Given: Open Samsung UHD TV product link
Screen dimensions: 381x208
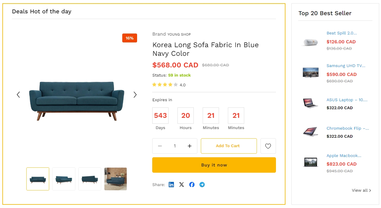Looking at the screenshot, I should [346, 66].
